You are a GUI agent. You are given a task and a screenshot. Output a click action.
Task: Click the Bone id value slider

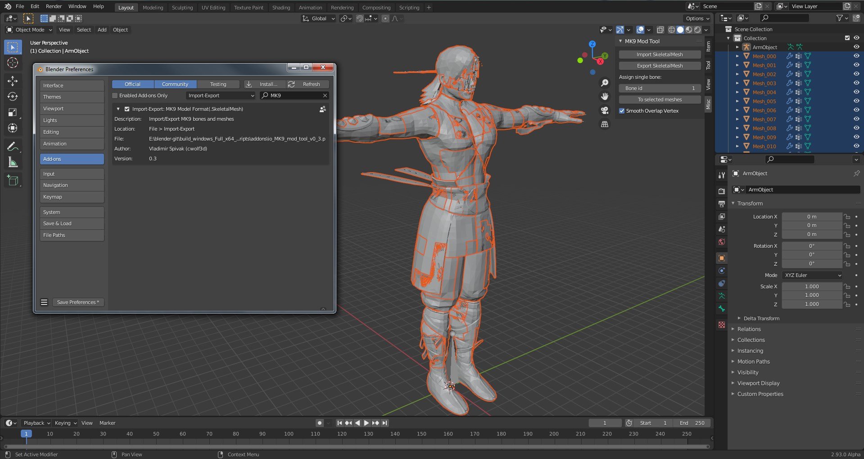click(659, 88)
